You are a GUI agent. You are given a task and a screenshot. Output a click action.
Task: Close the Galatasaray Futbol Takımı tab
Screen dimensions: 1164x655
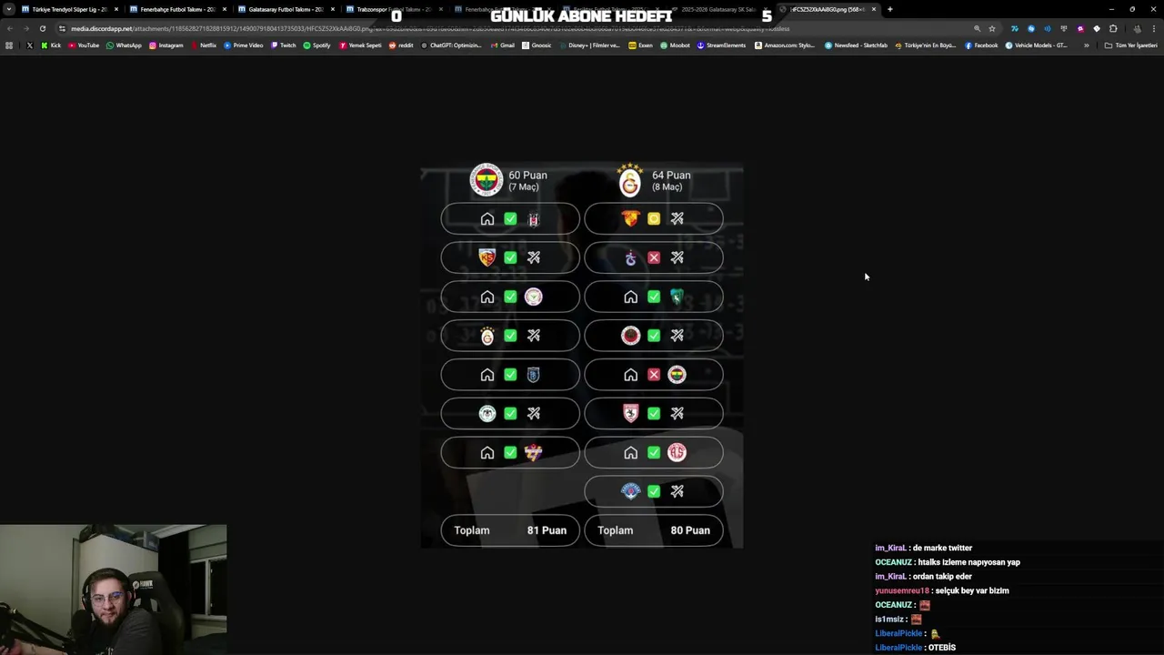point(333,9)
